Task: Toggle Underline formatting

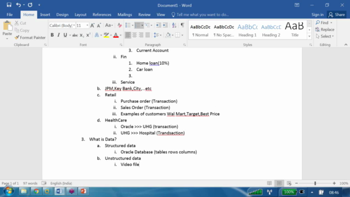Action: [x=65, y=35]
